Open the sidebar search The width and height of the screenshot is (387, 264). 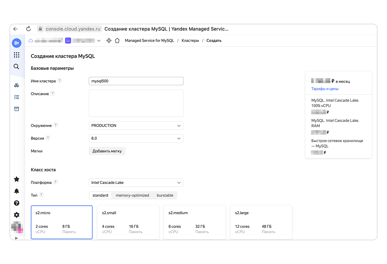17,66
